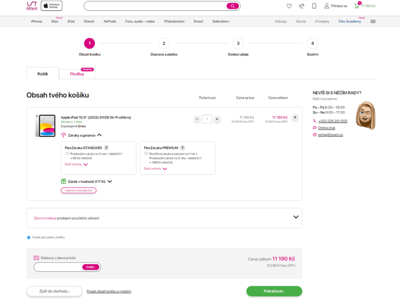The width and height of the screenshot is (400, 300).
Task: Go to Výkupy page
Action: coord(281,22)
